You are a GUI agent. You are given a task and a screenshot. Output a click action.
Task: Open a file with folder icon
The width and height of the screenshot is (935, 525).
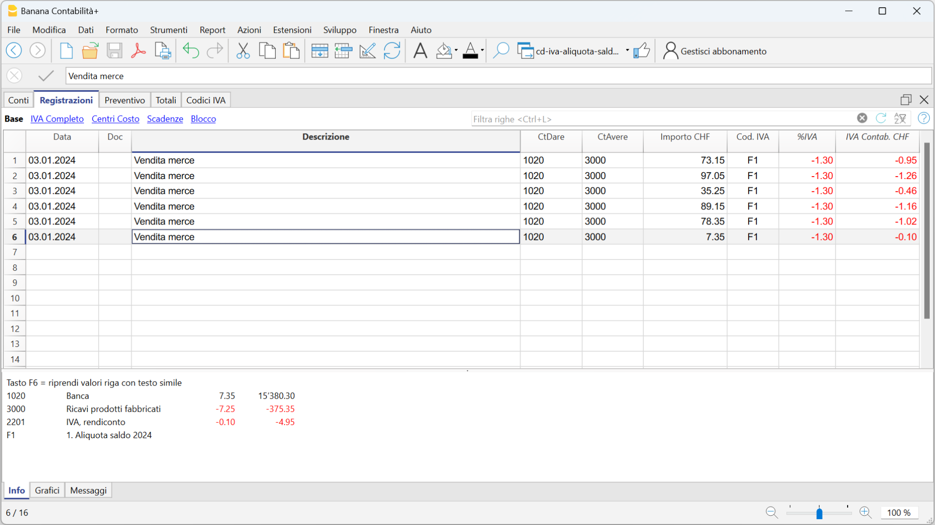[90, 51]
